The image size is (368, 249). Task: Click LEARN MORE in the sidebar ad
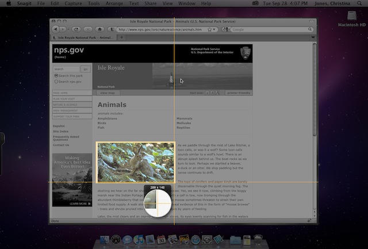tap(80, 204)
